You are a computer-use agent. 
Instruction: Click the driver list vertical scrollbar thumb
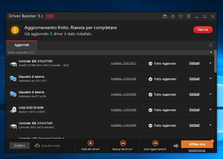(x=215, y=61)
